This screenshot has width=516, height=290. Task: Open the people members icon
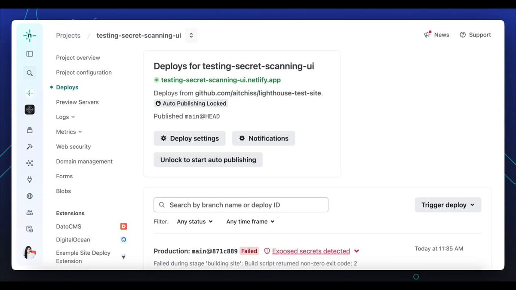(x=30, y=213)
